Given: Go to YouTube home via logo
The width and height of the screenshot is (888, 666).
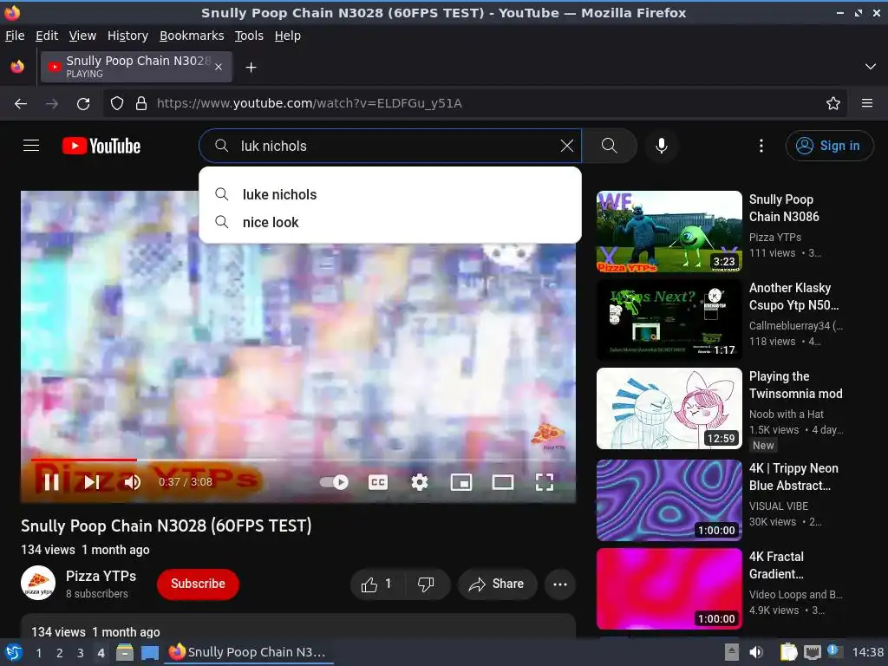Looking at the screenshot, I should [x=101, y=146].
